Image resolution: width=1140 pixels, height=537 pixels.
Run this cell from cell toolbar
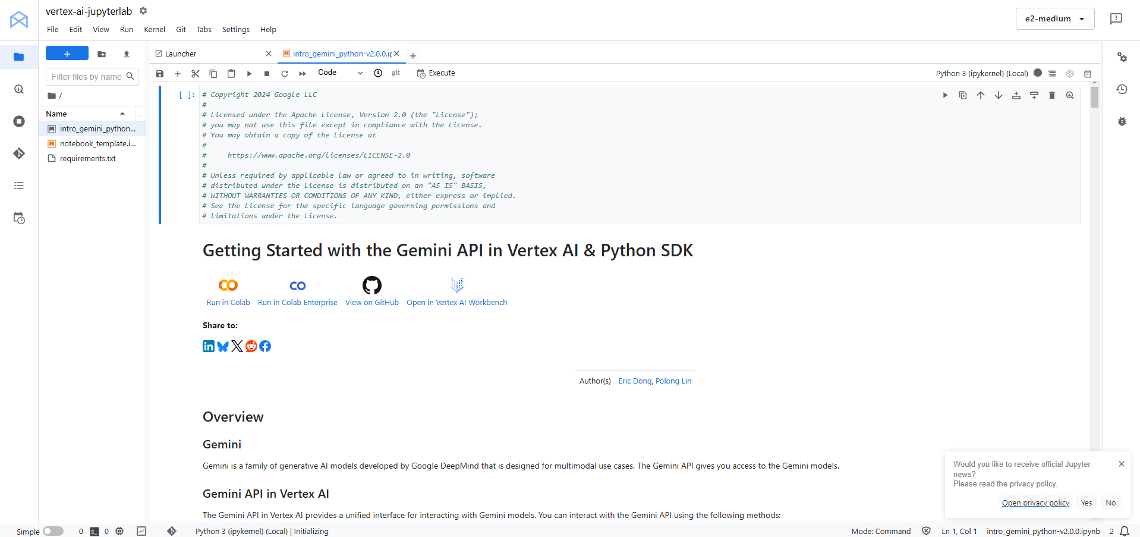(945, 95)
